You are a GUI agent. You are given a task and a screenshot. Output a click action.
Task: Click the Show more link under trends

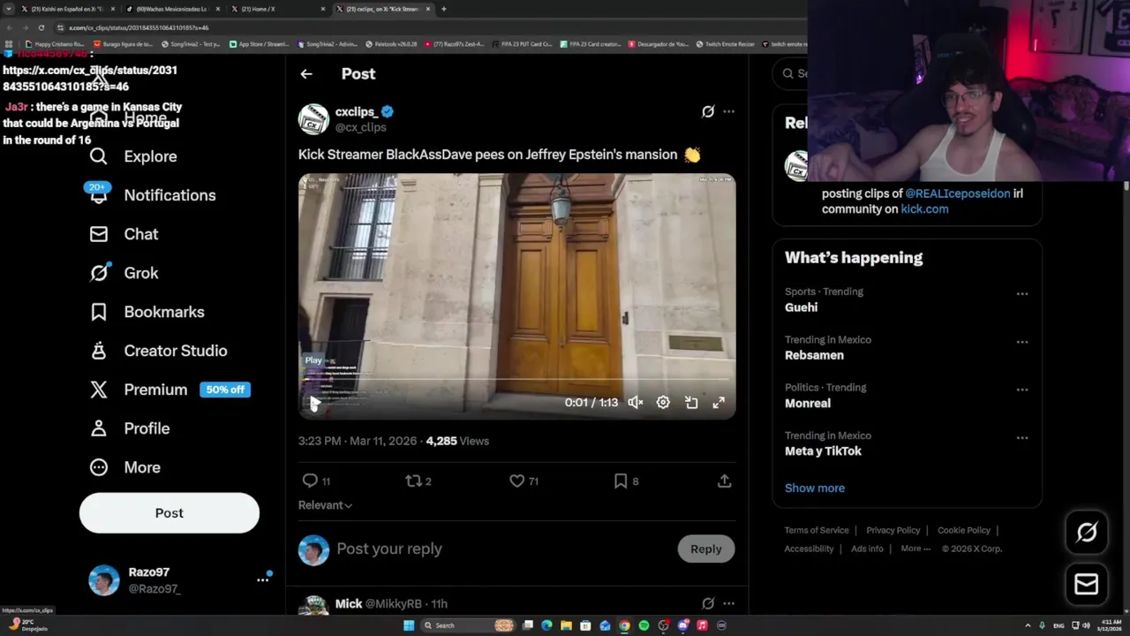[815, 488]
